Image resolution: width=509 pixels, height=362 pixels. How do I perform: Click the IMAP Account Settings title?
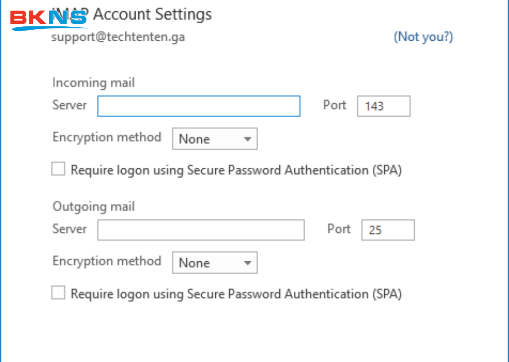pyautogui.click(x=149, y=14)
